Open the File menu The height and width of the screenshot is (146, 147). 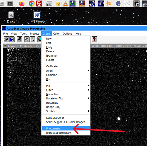pyautogui.click(x=5, y=34)
